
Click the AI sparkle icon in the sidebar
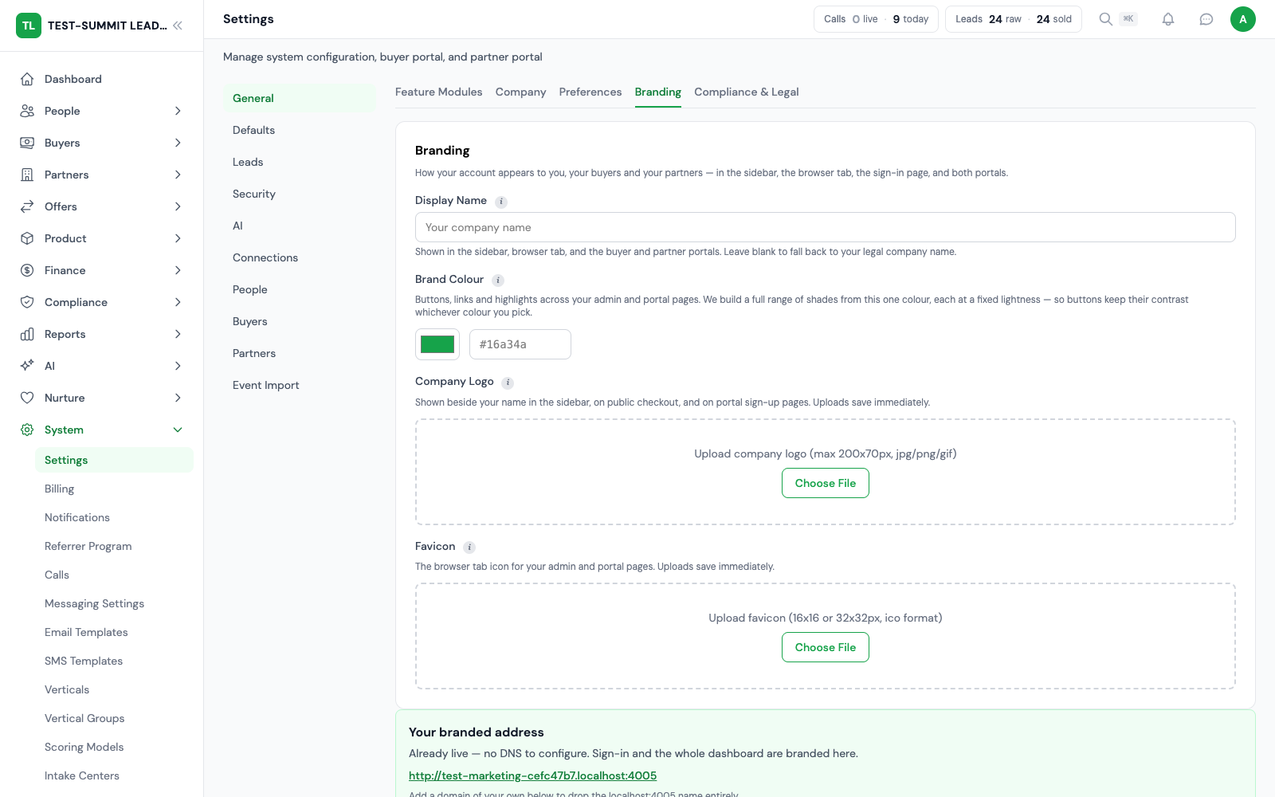pos(27,366)
